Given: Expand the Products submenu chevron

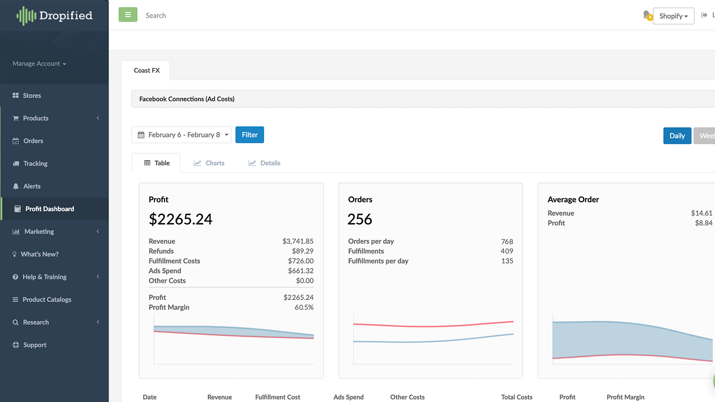Looking at the screenshot, I should click(98, 118).
